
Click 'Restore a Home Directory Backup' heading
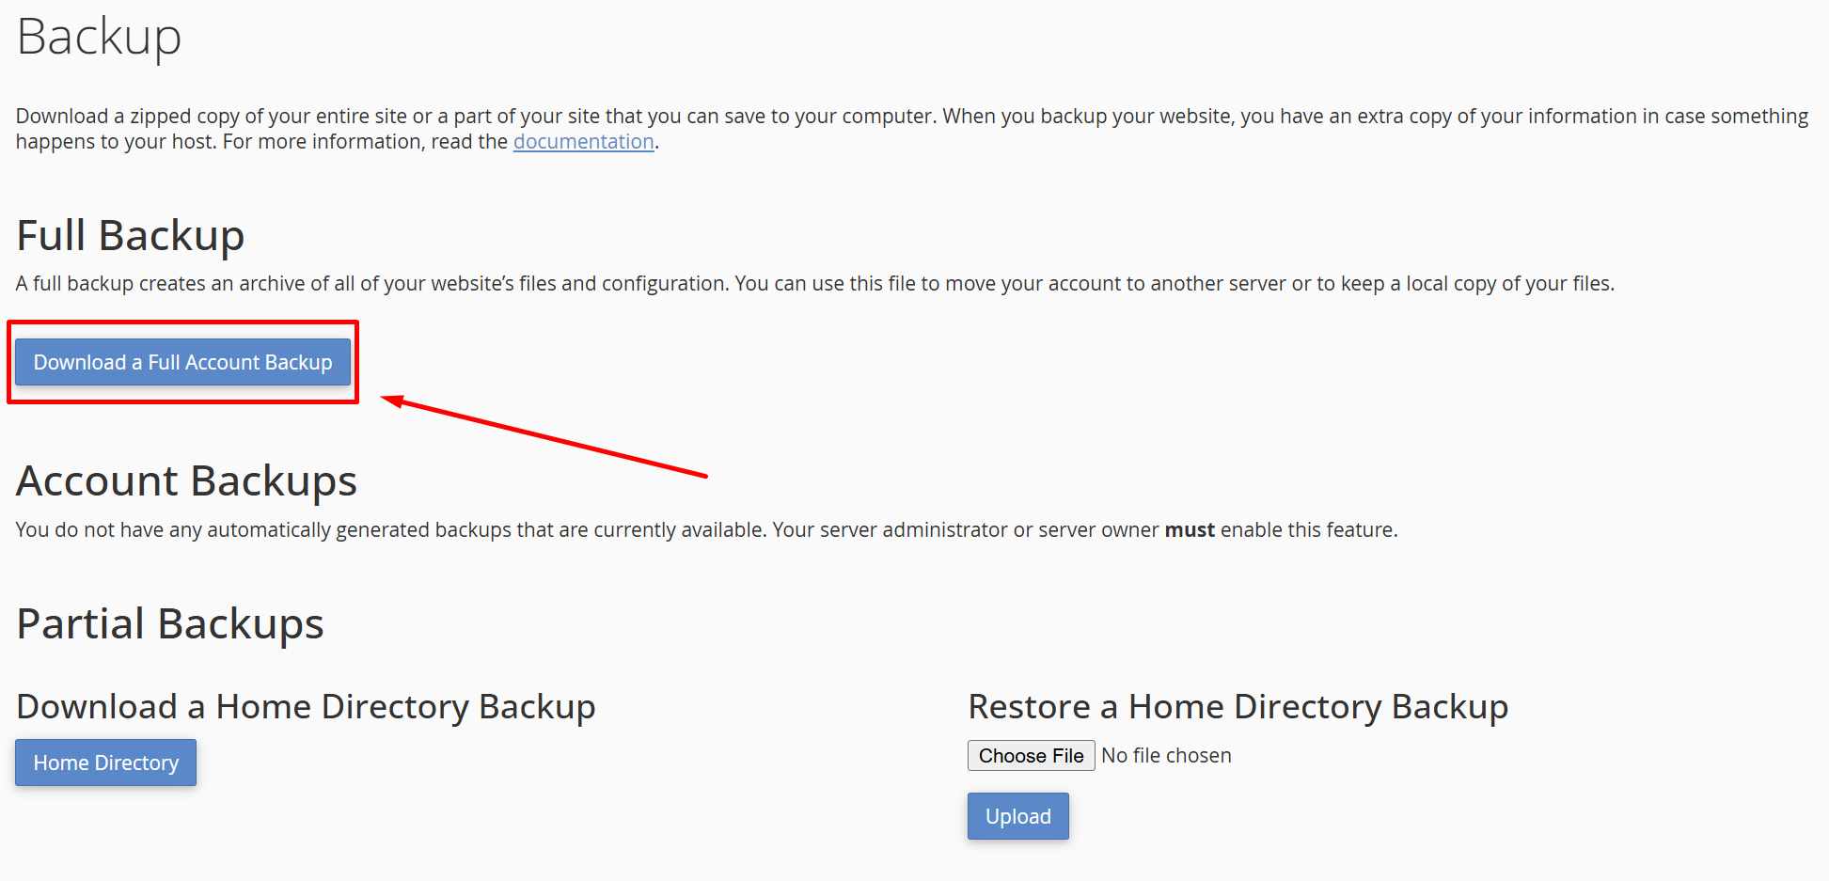coord(1238,707)
